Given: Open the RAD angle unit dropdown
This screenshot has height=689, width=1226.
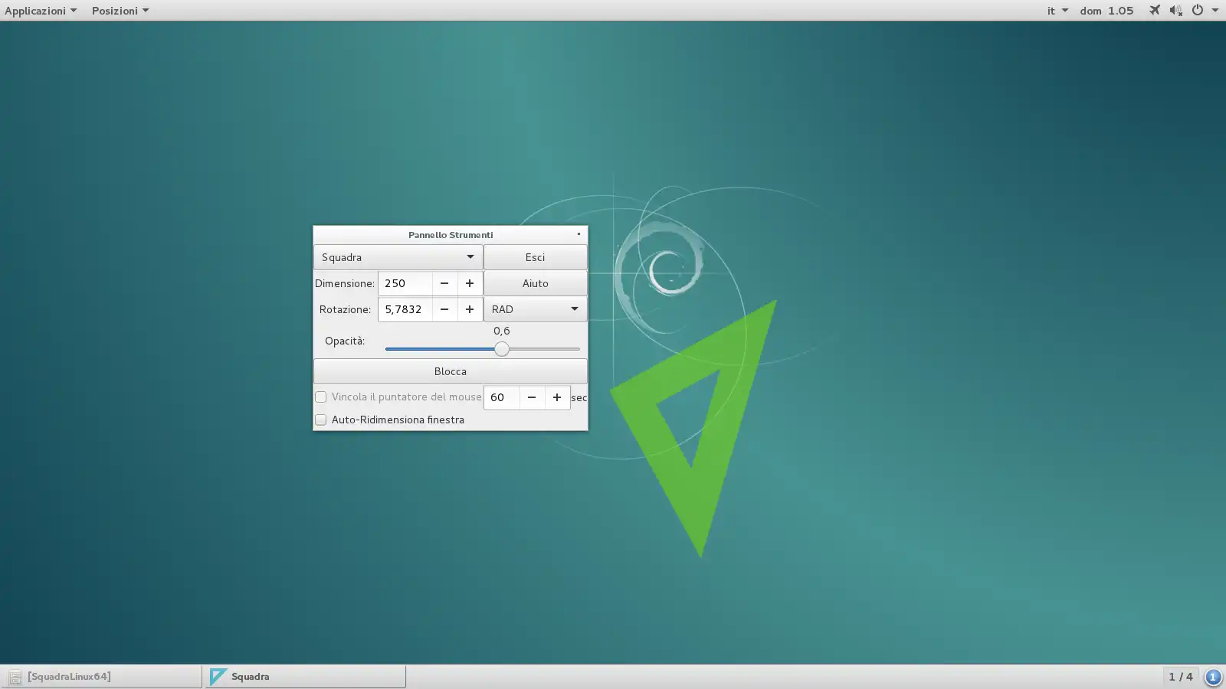Looking at the screenshot, I should pyautogui.click(x=535, y=309).
